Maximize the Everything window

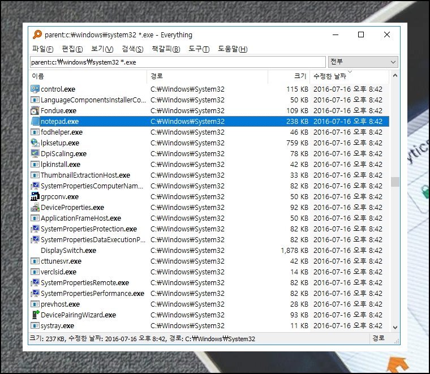361,35
